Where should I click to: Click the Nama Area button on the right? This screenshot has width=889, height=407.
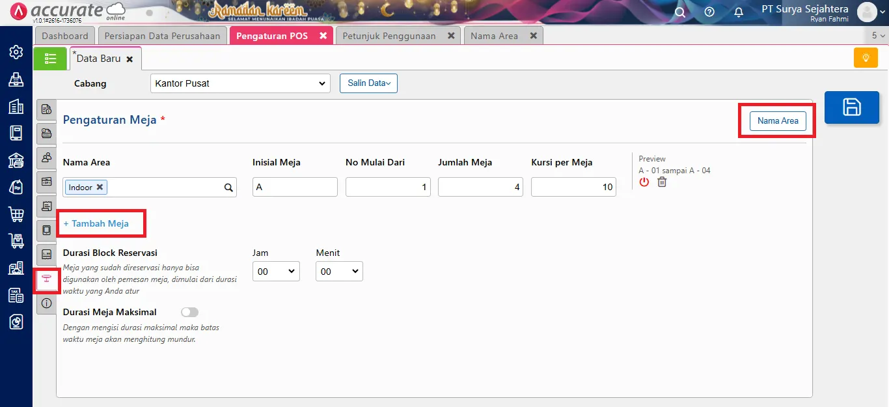coord(777,121)
